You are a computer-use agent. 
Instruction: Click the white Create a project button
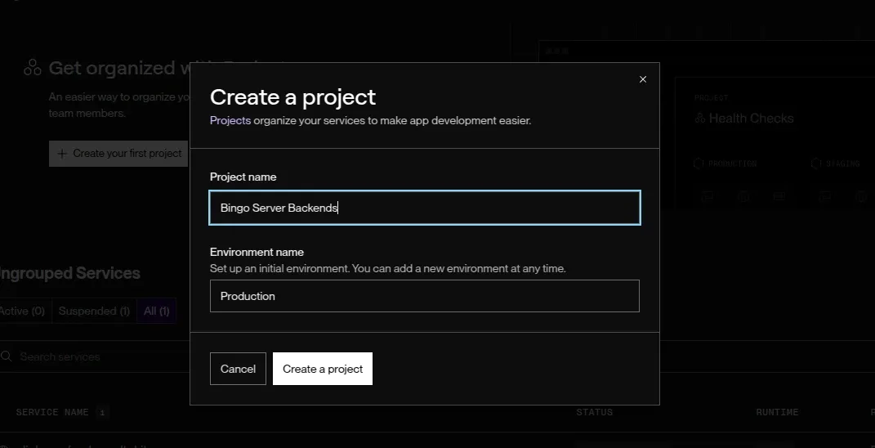coord(323,369)
